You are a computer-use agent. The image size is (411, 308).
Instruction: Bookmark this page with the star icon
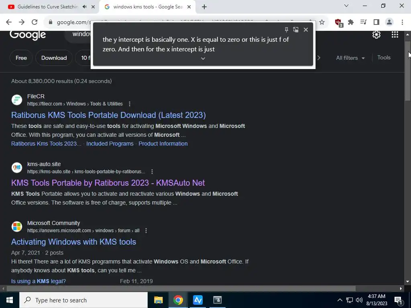[322, 22]
